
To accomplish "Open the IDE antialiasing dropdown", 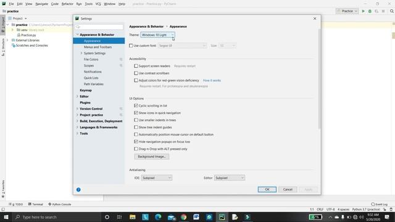I will pyautogui.click(x=157, y=178).
